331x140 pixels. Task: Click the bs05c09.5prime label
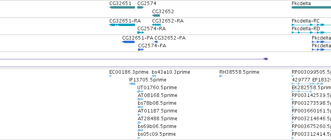coord(156,134)
